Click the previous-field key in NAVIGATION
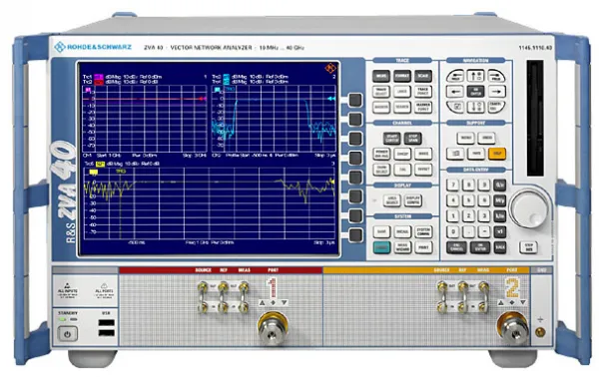Screen dimensions: 599x377 coord(455,76)
